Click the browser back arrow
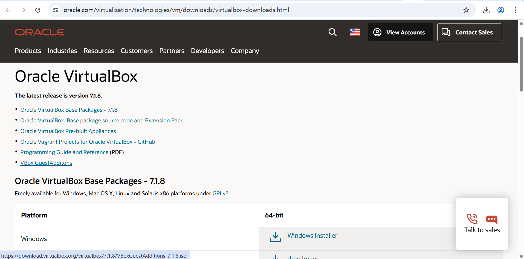 8,10
